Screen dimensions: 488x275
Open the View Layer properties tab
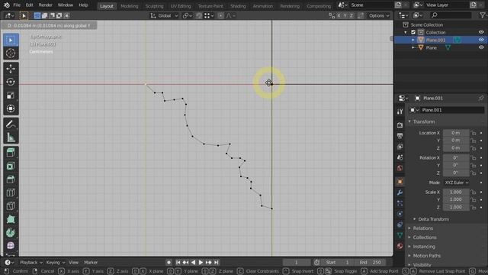point(400,147)
